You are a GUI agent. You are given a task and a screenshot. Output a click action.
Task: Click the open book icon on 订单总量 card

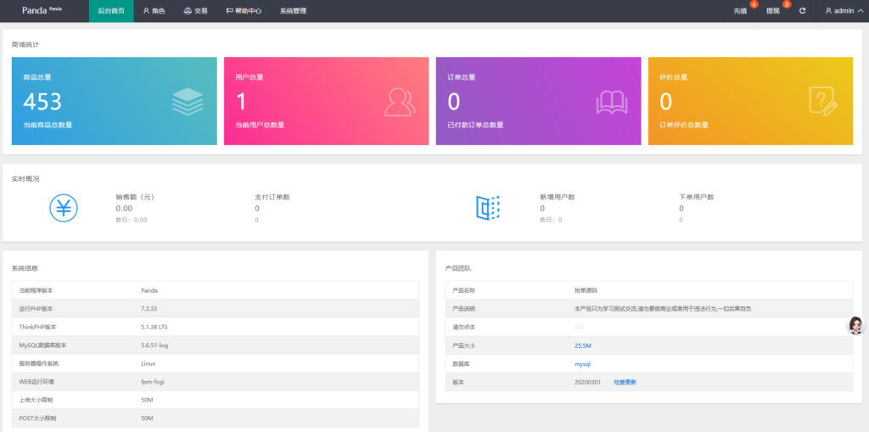[x=612, y=102]
